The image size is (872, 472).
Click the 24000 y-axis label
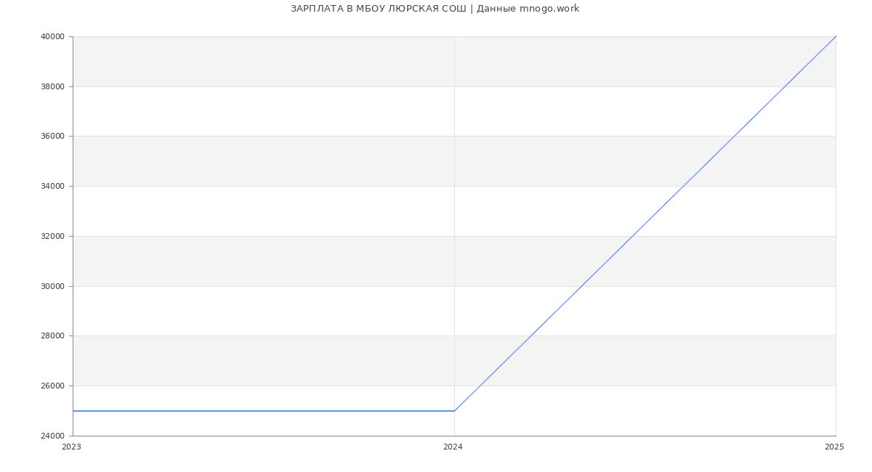tap(52, 436)
